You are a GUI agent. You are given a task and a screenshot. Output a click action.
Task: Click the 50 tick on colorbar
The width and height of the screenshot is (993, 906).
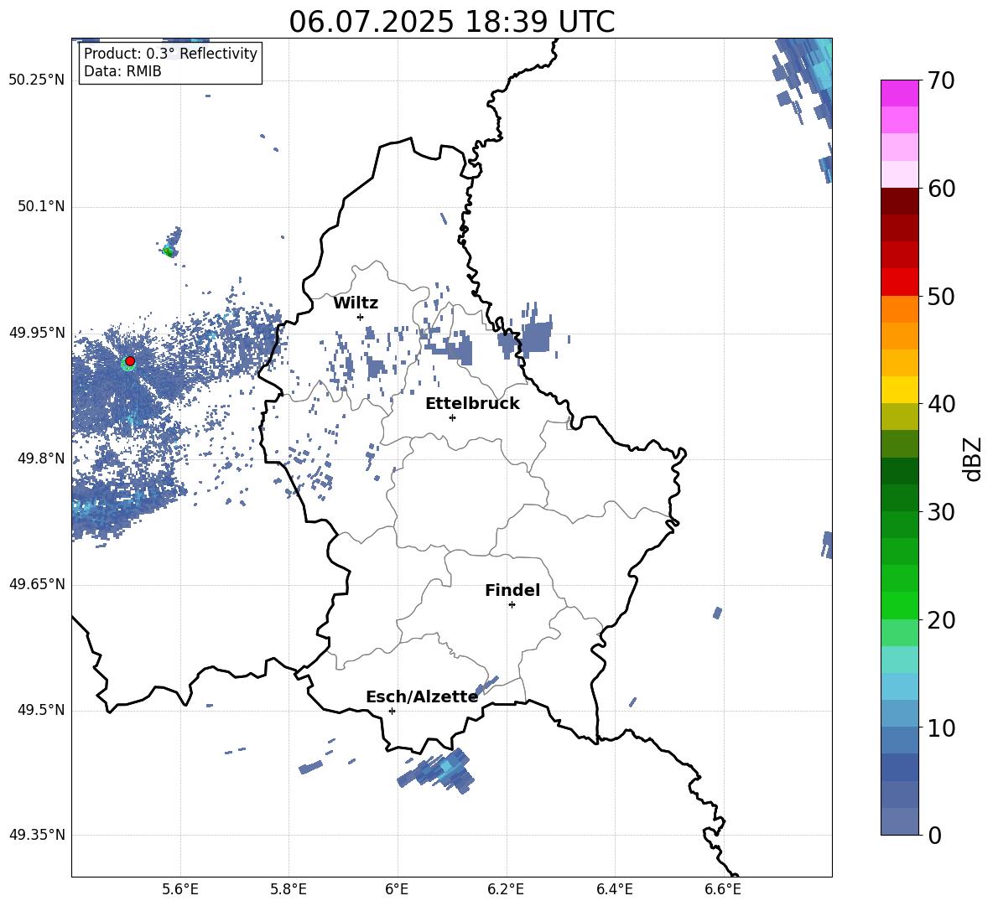pyautogui.click(x=941, y=297)
